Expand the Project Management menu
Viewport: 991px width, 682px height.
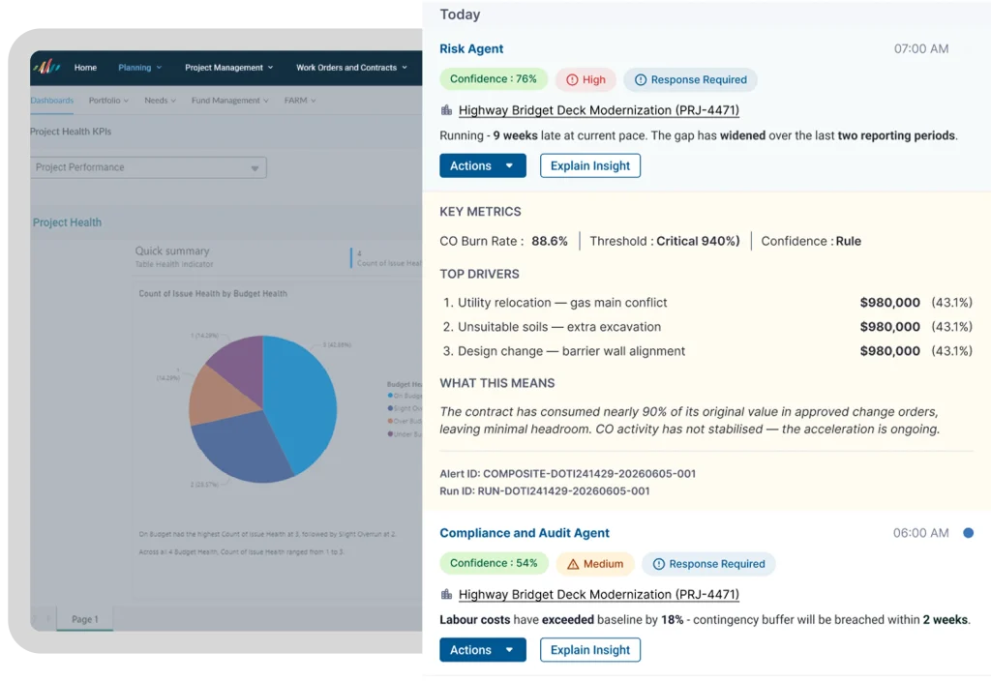(x=228, y=68)
